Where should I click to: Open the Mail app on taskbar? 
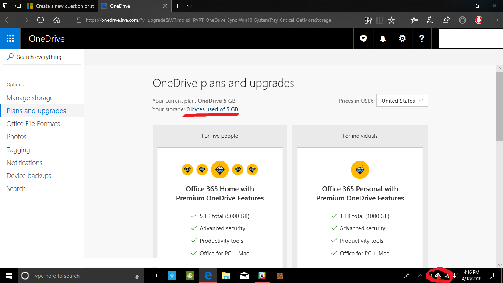(x=244, y=276)
